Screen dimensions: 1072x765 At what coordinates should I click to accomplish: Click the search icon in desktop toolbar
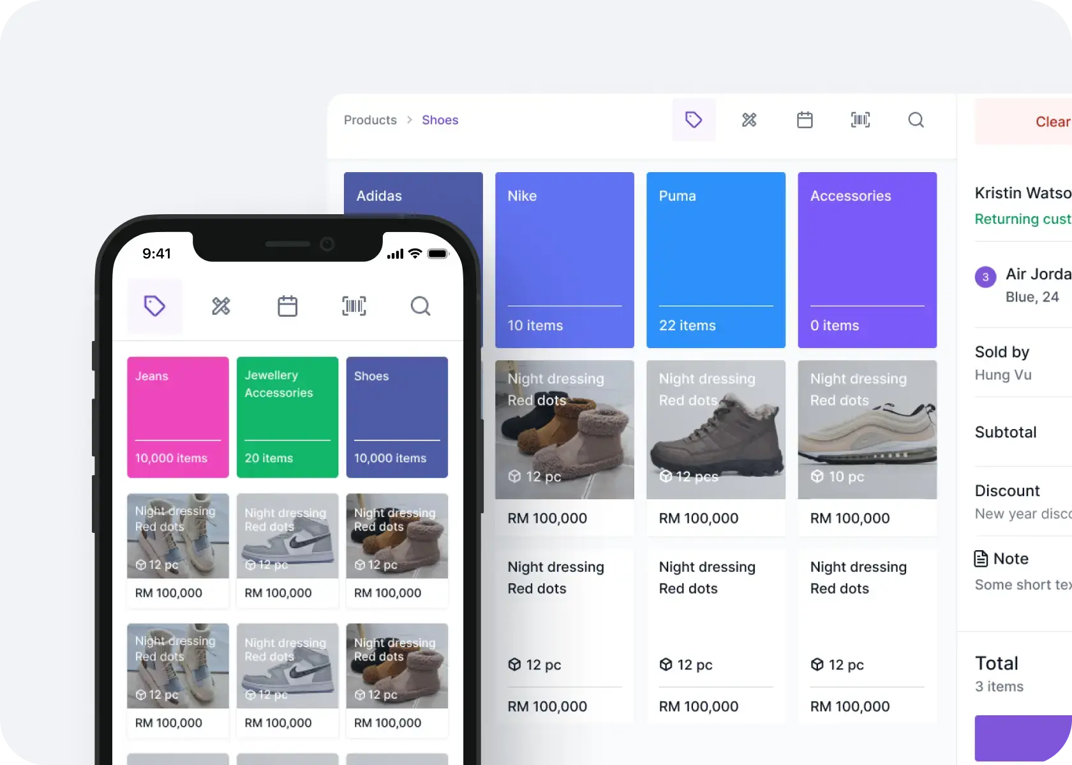[916, 120]
